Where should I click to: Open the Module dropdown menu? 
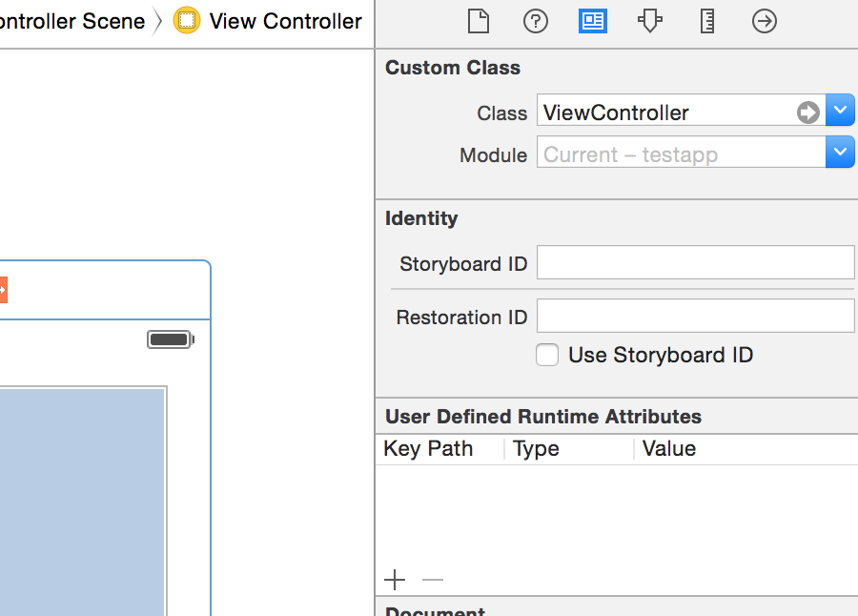tap(840, 153)
